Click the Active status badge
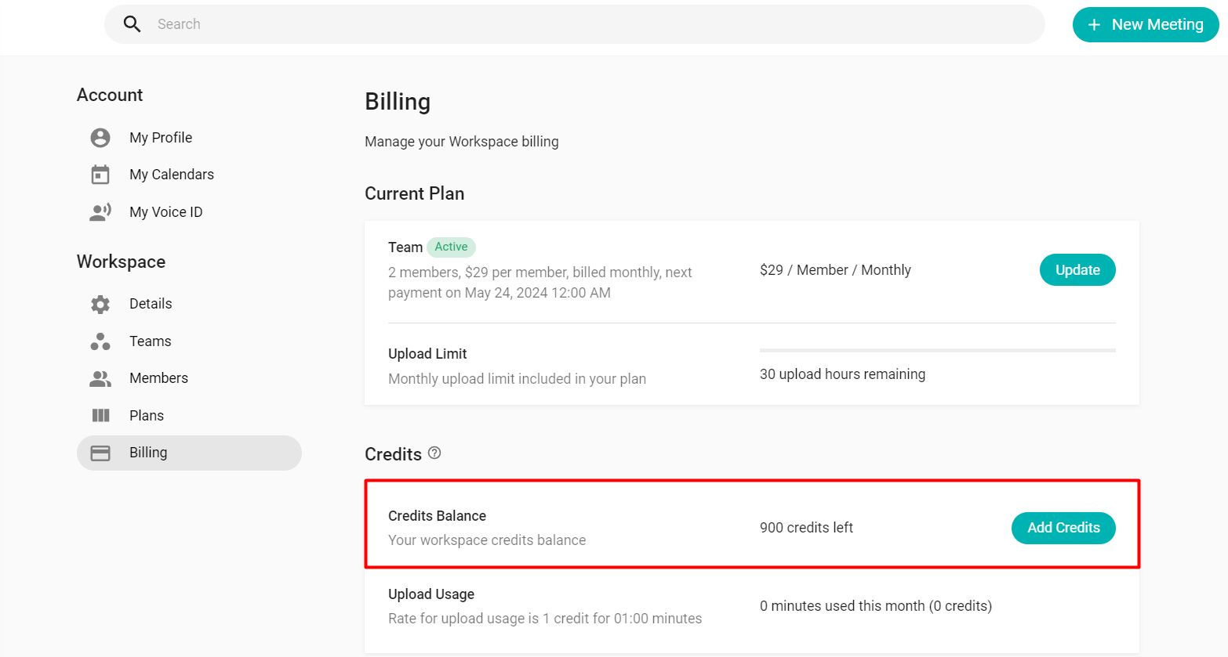 pos(451,247)
